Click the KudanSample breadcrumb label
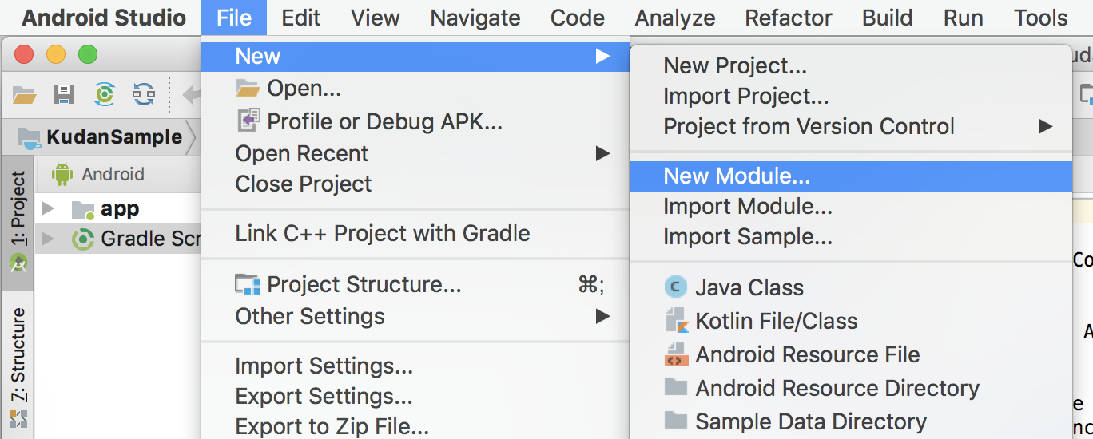Viewport: 1093px width, 439px height. [x=114, y=137]
